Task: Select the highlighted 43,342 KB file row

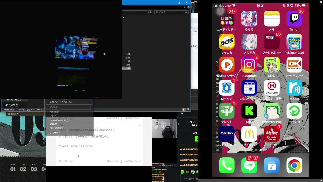Action: [x=127, y=69]
